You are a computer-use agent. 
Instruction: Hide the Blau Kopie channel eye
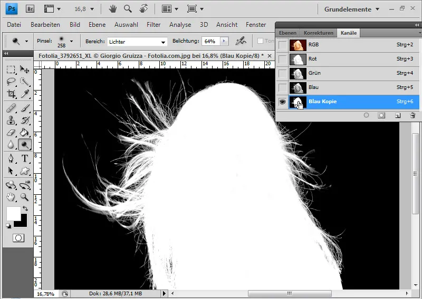click(x=283, y=102)
